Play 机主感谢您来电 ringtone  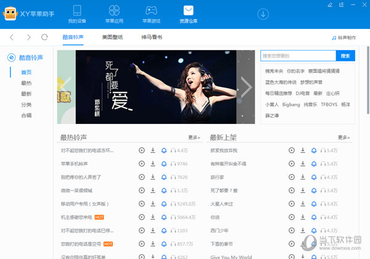coord(142,217)
